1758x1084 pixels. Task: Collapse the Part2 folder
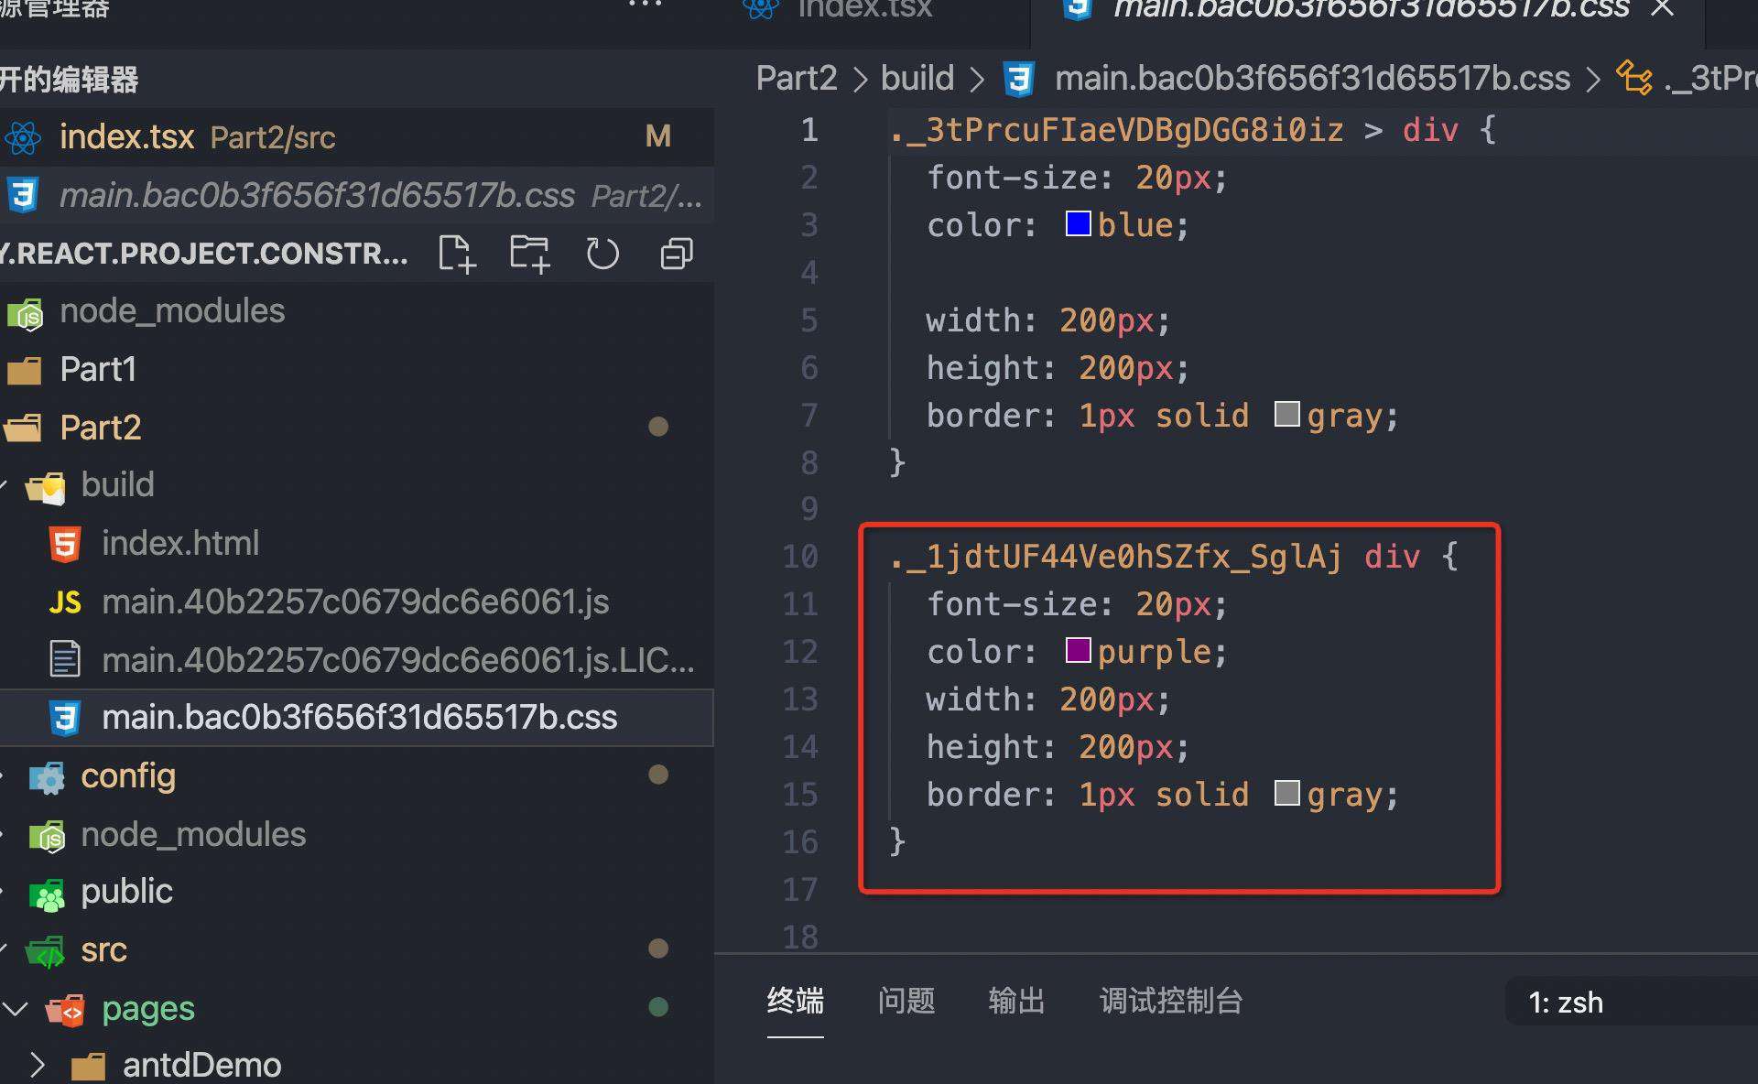click(x=357, y=428)
